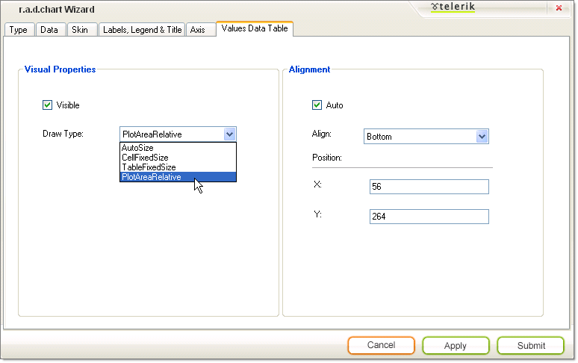Image resolution: width=578 pixels, height=363 pixels.
Task: Click the Y position input field
Action: tap(429, 217)
